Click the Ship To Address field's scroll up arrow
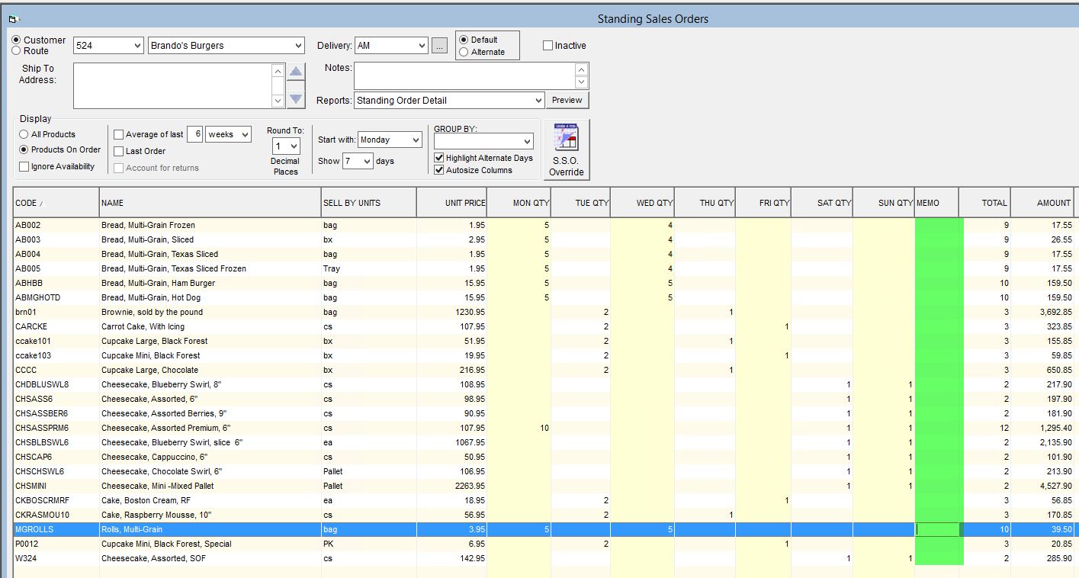The width and height of the screenshot is (1079, 578). [278, 71]
